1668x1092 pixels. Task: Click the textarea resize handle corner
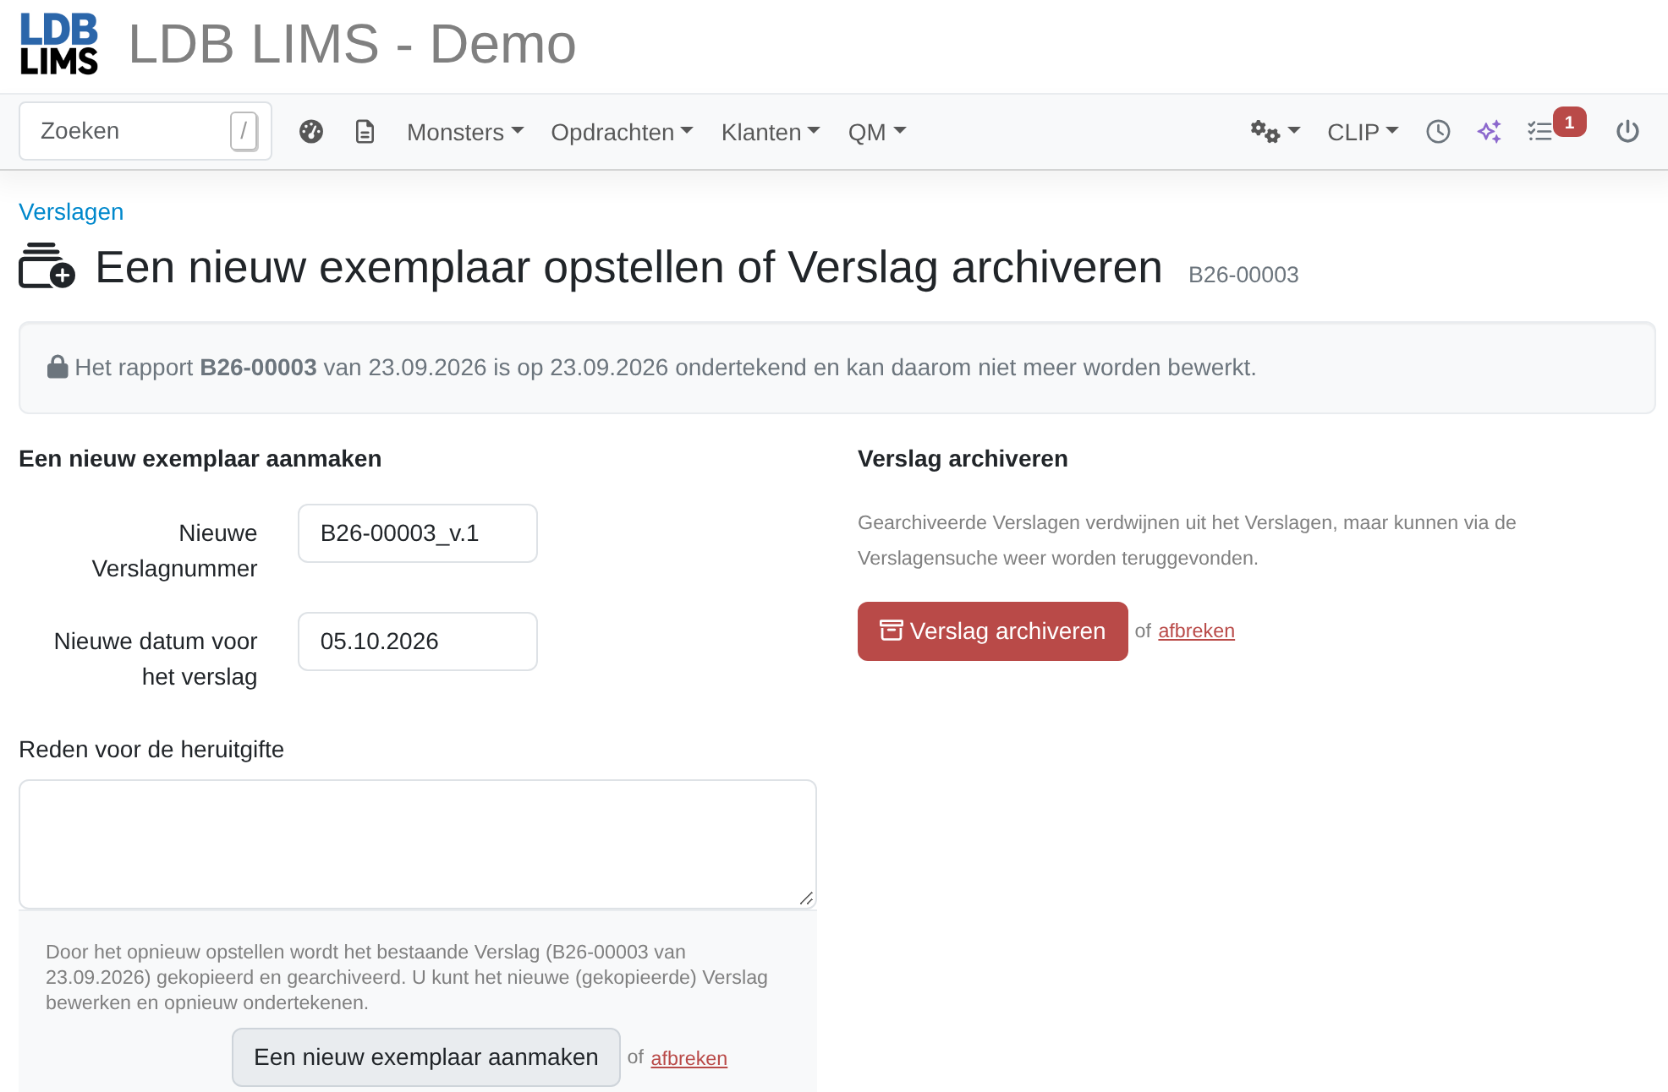click(806, 898)
